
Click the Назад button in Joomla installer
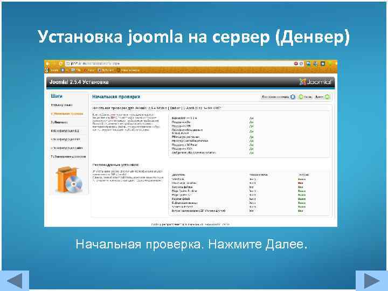(x=306, y=97)
